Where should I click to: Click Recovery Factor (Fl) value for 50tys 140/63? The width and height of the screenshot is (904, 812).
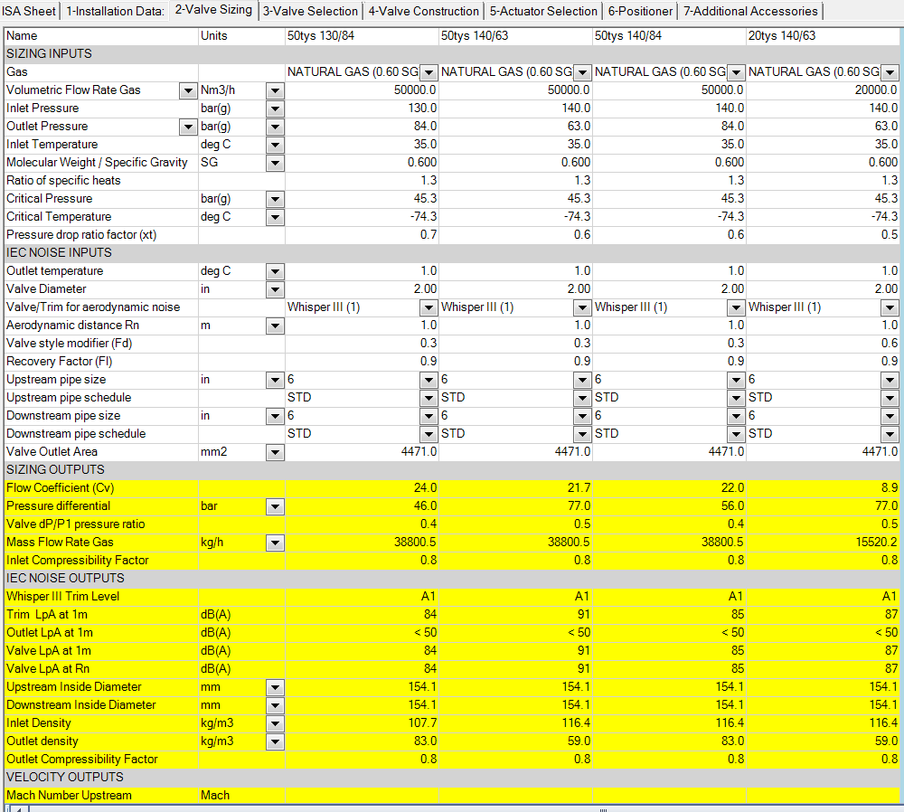[515, 361]
